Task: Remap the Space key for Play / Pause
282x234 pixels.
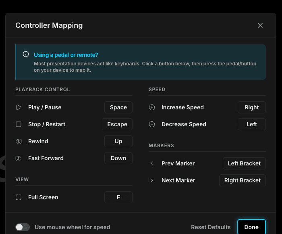Action: (x=118, y=107)
